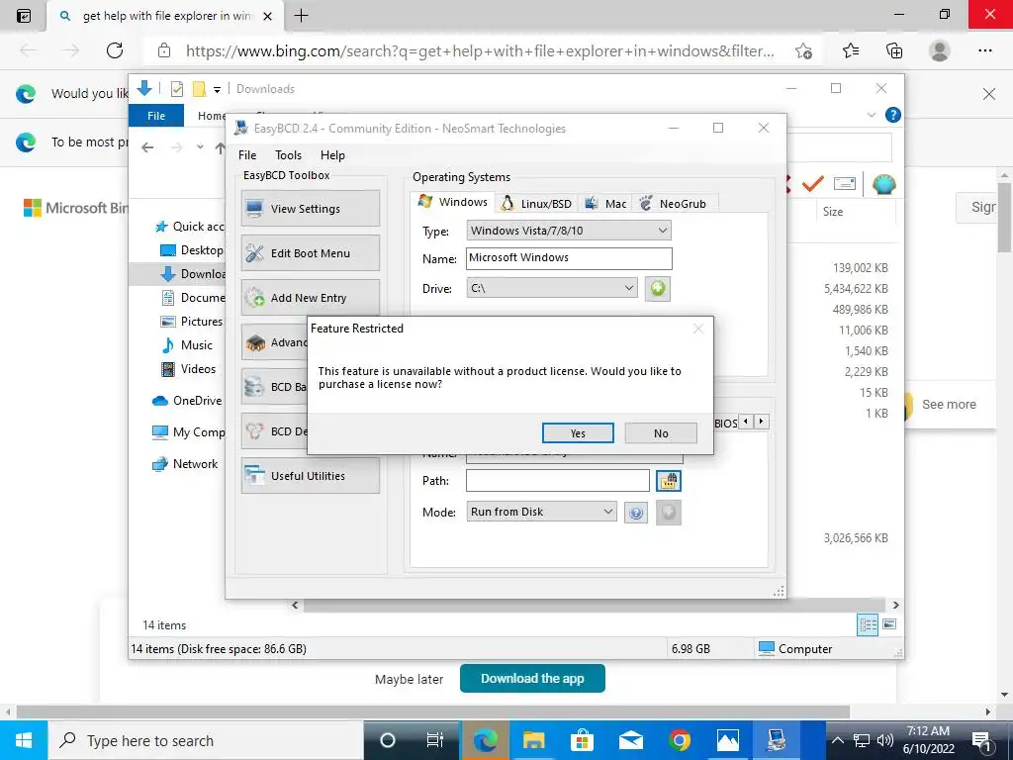Click the Size column header in Explorer
The height and width of the screenshot is (760, 1013).
click(833, 212)
